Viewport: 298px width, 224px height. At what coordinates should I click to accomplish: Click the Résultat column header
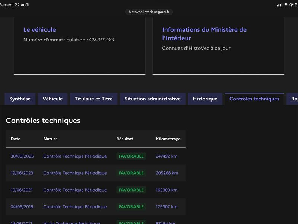125,139
